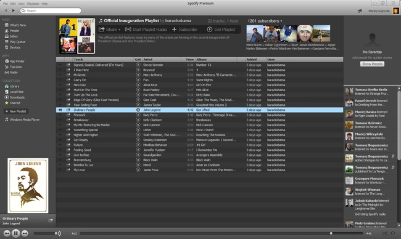The height and width of the screenshot is (239, 401).
Task: Star the Signed, Sealed, Delivered track
Action: click(60, 65)
